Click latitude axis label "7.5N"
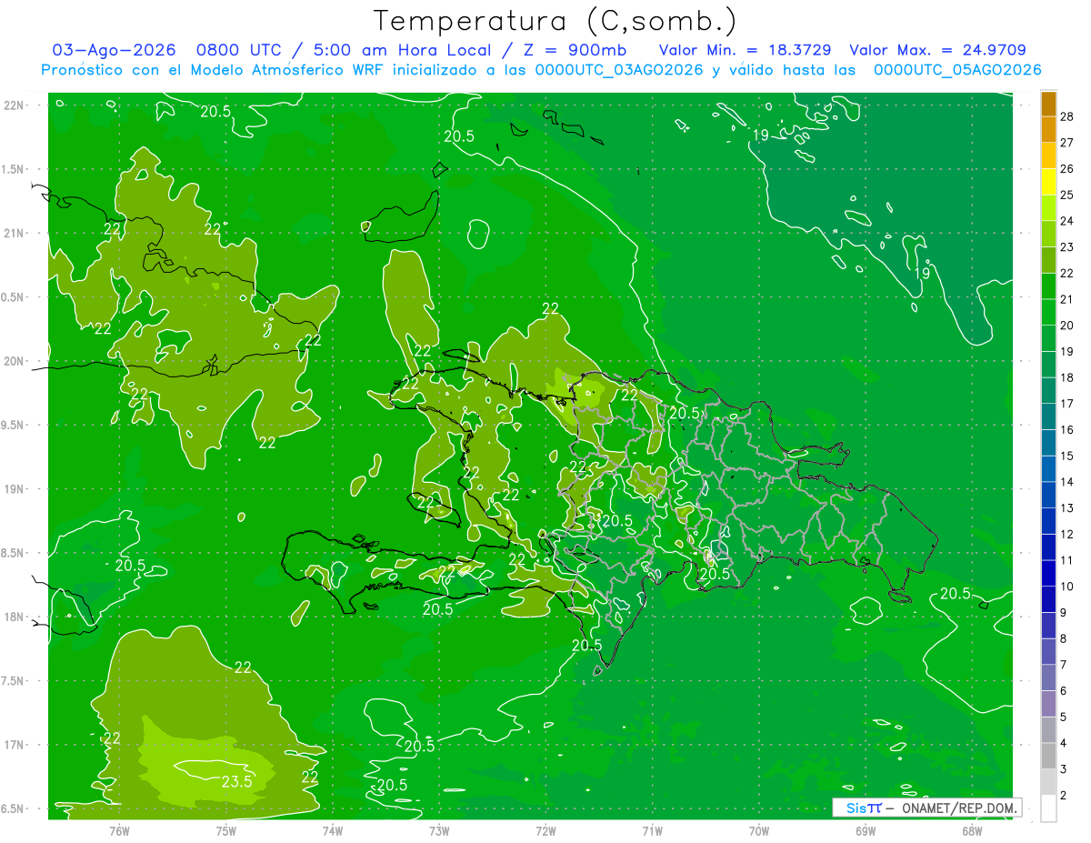The image size is (1091, 843). [x=14, y=681]
